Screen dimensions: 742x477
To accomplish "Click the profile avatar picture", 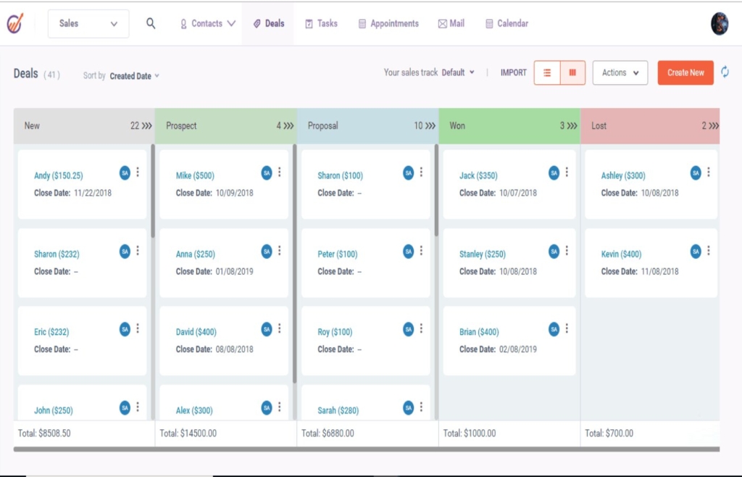I will click(720, 22).
